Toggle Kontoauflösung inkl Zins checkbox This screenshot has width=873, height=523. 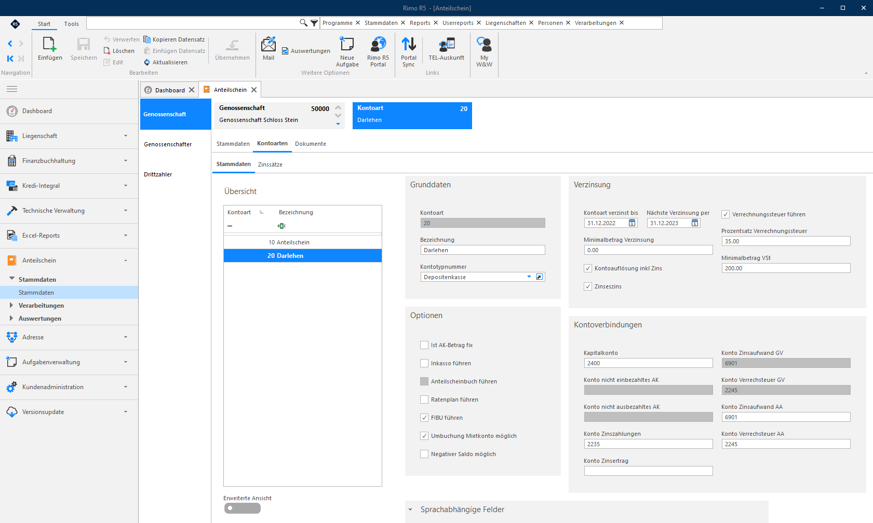click(588, 268)
